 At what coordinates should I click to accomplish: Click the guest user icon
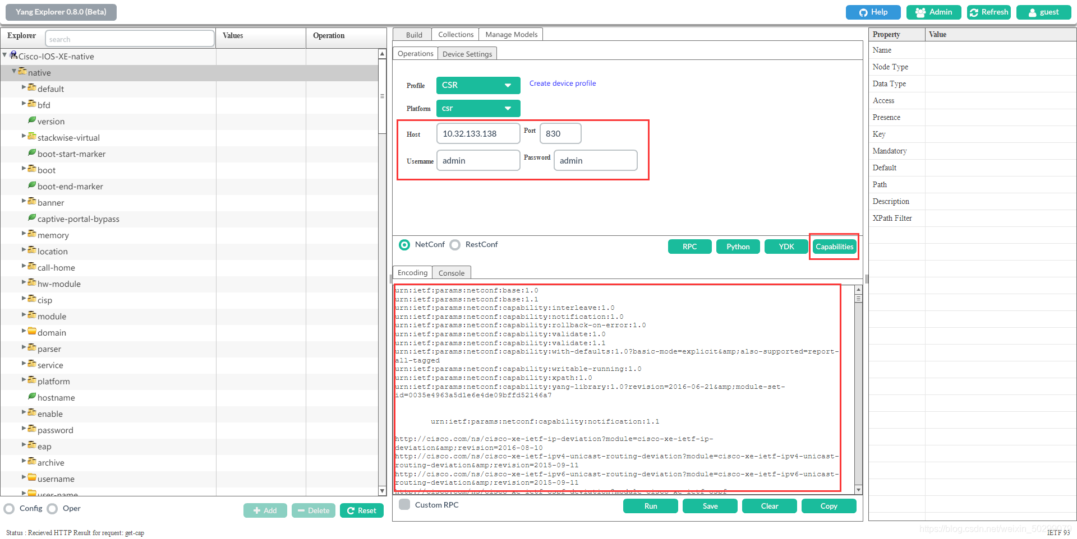tap(1032, 12)
